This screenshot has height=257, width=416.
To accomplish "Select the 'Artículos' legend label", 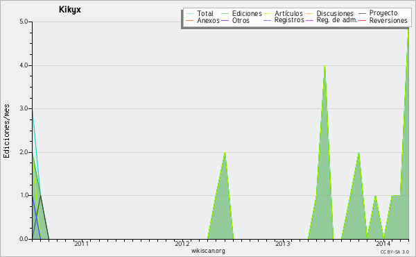I will pyautogui.click(x=288, y=13).
